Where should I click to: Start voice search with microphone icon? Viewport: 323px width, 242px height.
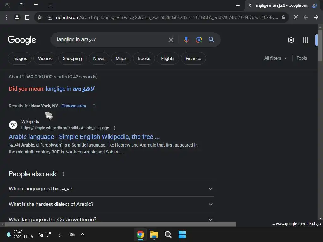(186, 40)
